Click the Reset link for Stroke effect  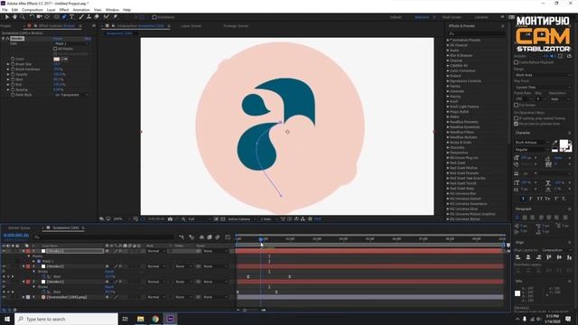point(58,39)
